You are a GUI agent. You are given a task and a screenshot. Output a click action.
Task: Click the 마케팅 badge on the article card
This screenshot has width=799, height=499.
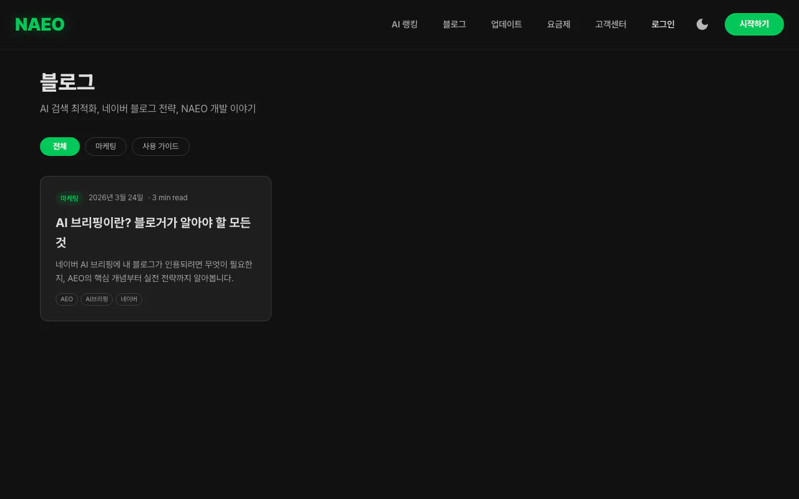point(69,198)
